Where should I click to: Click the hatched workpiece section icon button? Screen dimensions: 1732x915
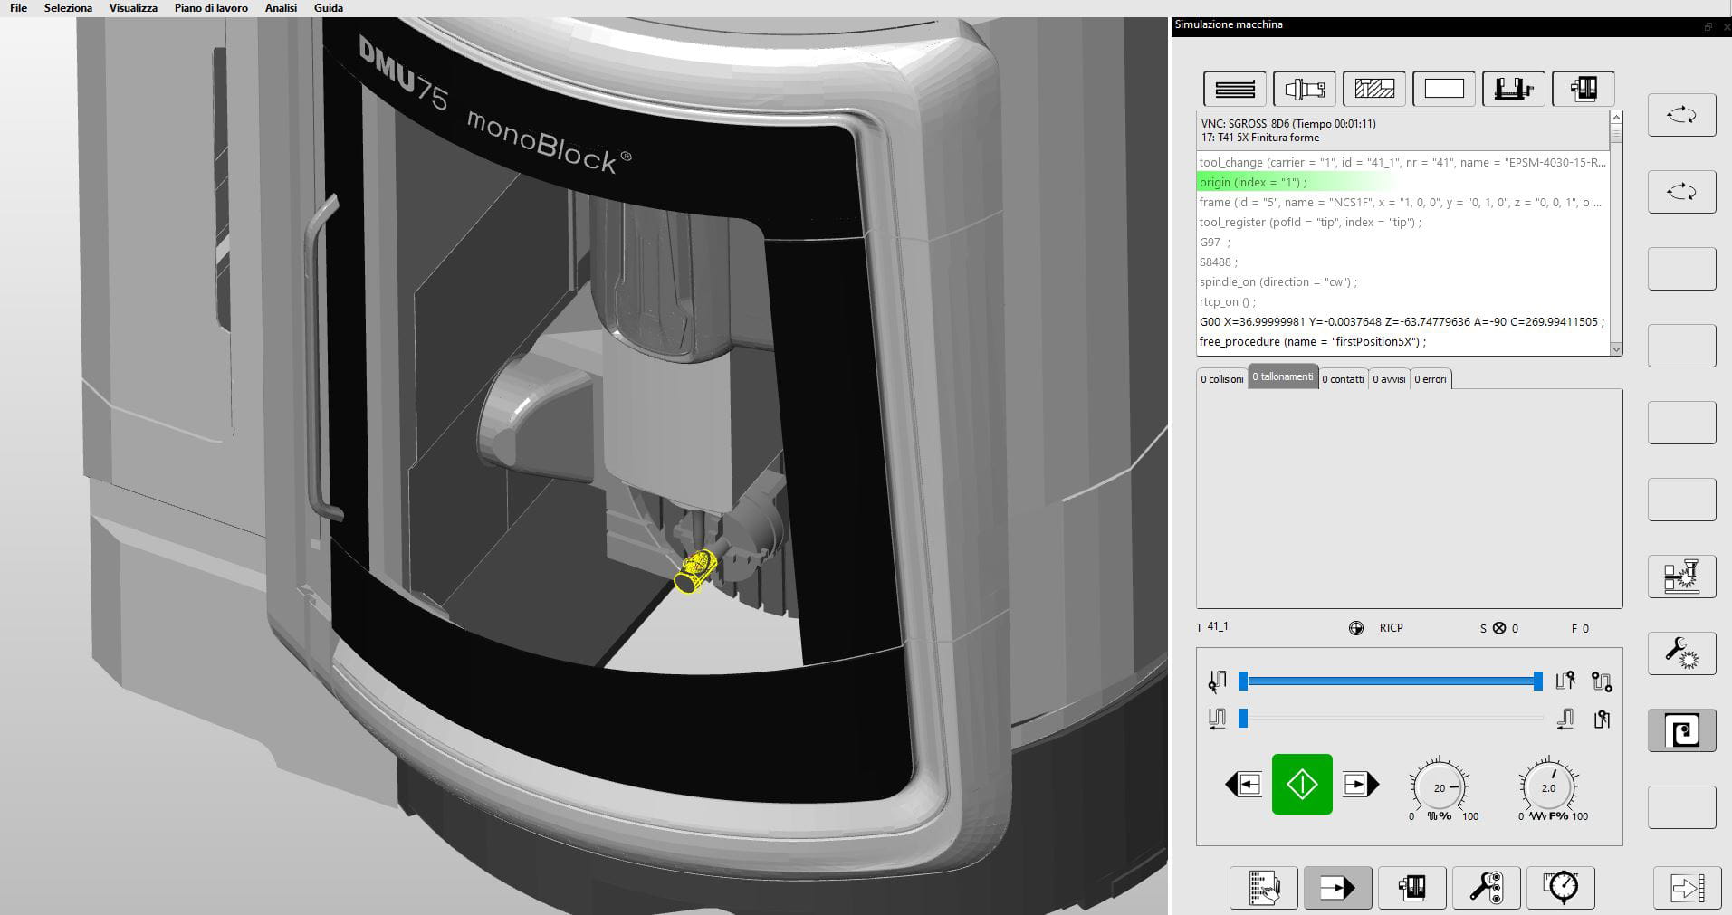1374,89
